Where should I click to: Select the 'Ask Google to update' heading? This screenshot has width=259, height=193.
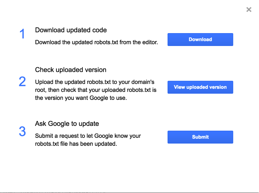click(x=67, y=123)
